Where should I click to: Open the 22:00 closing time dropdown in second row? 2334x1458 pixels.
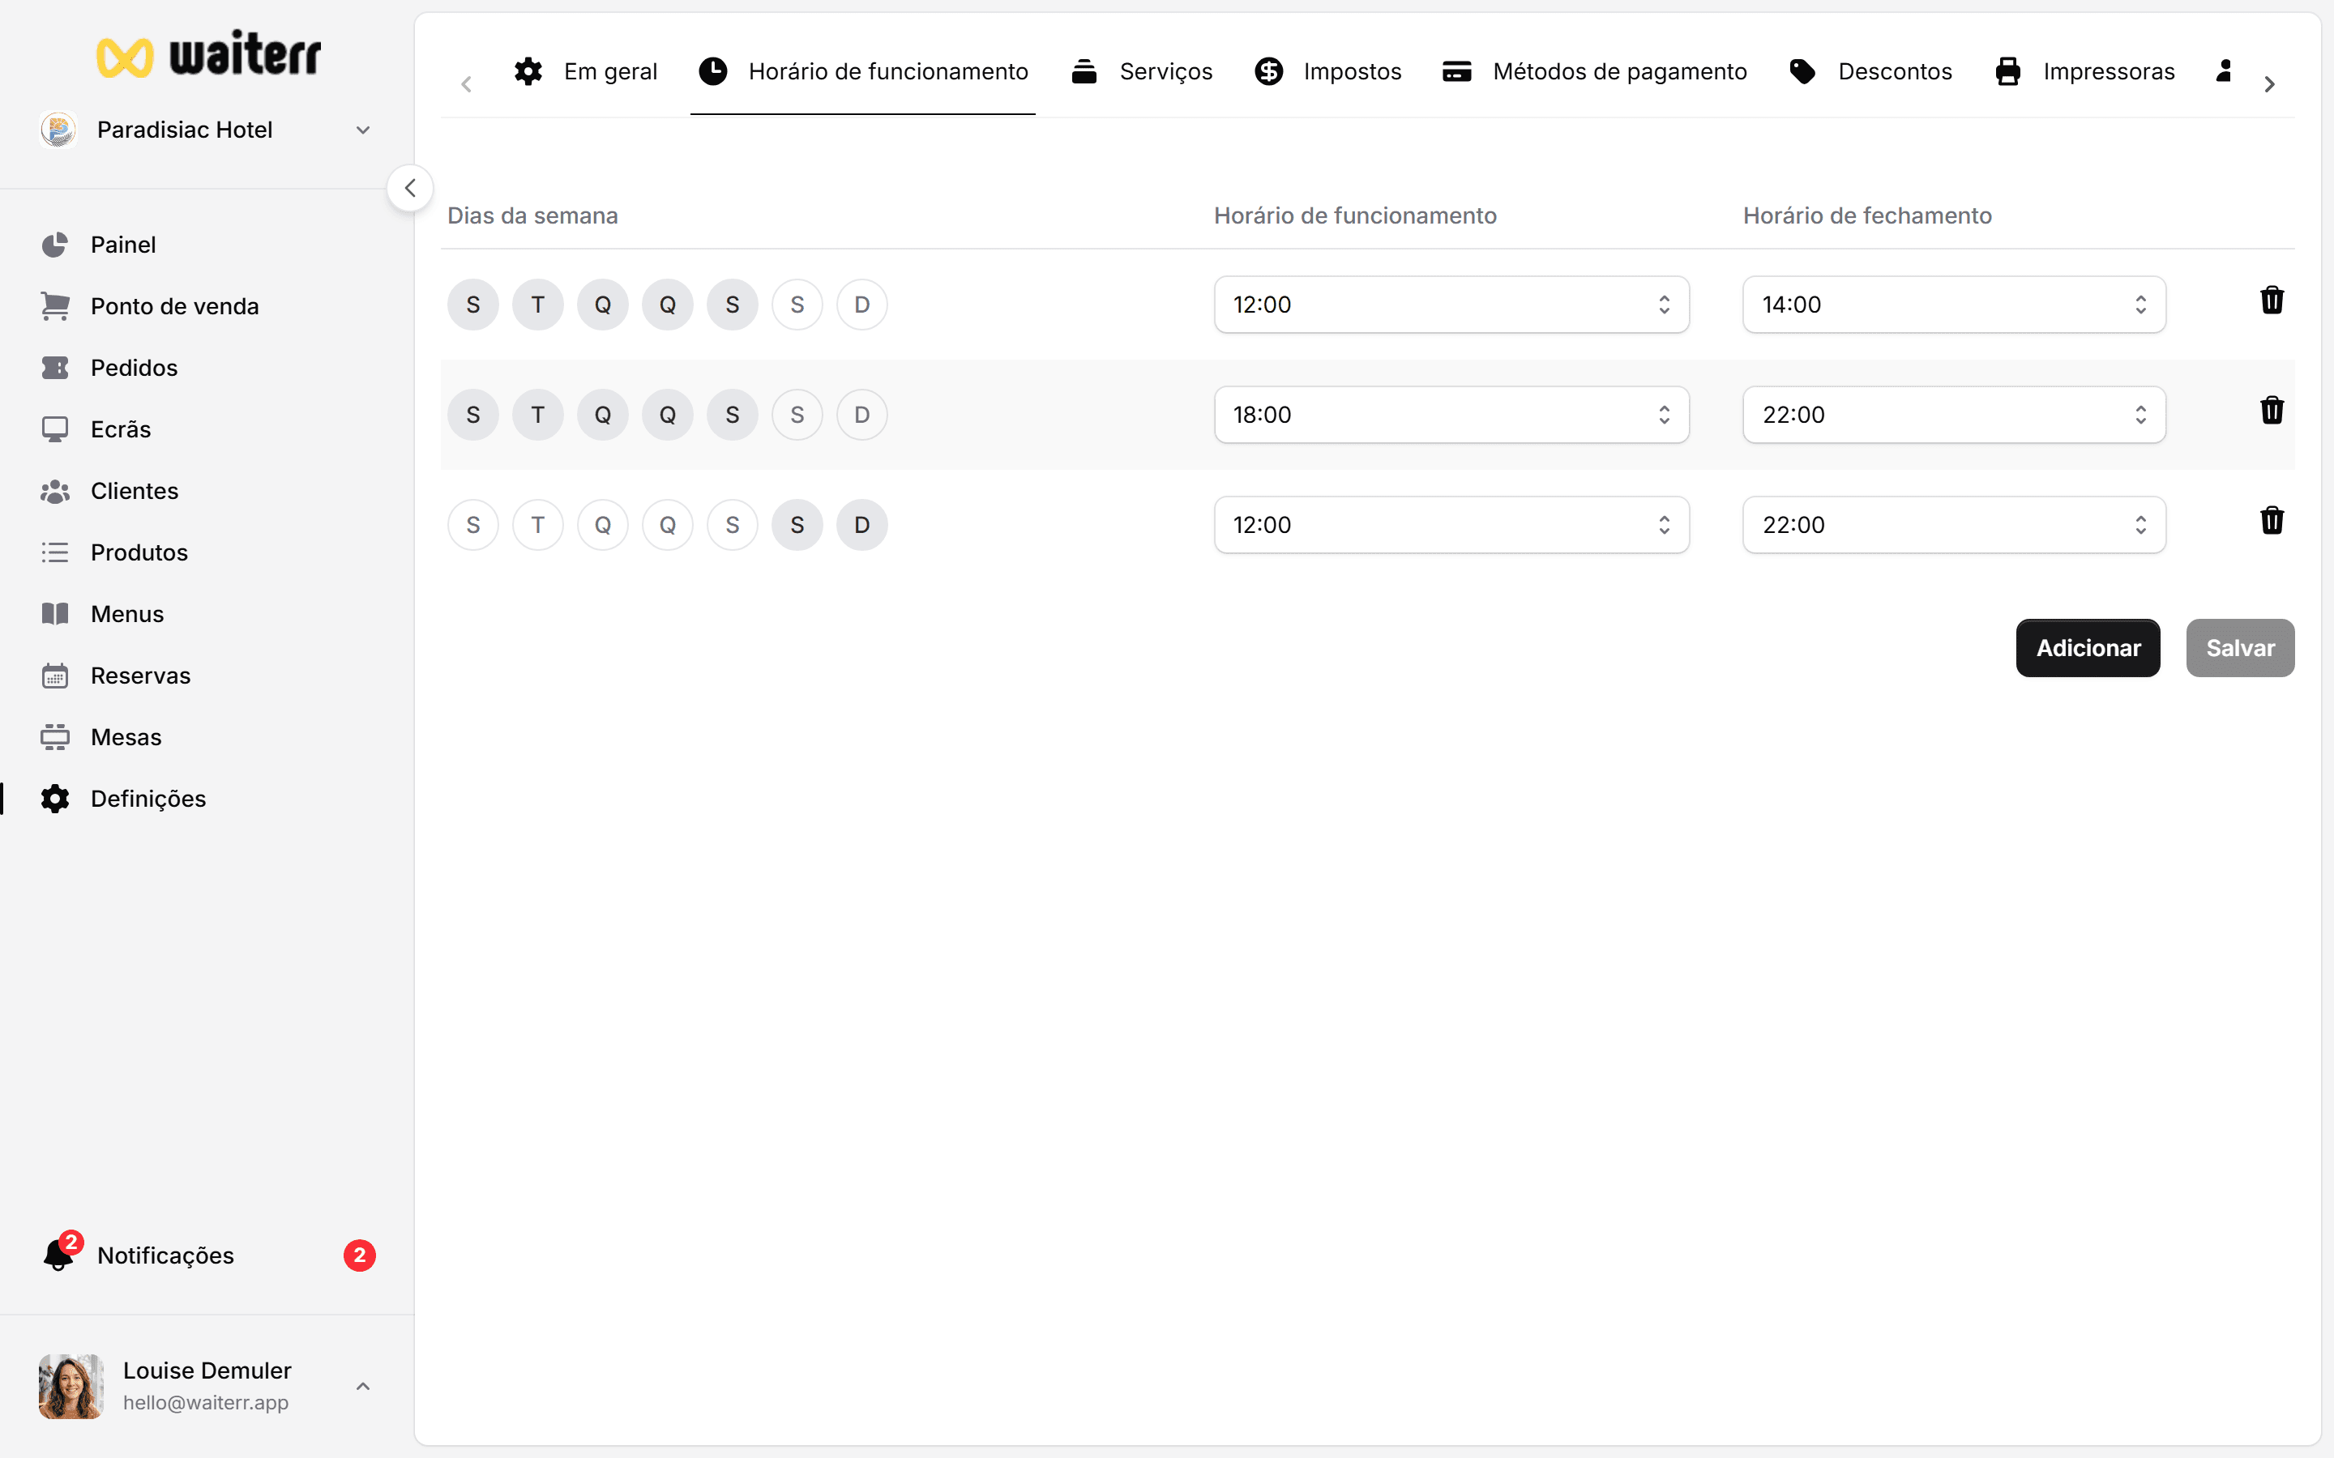click(x=1953, y=415)
